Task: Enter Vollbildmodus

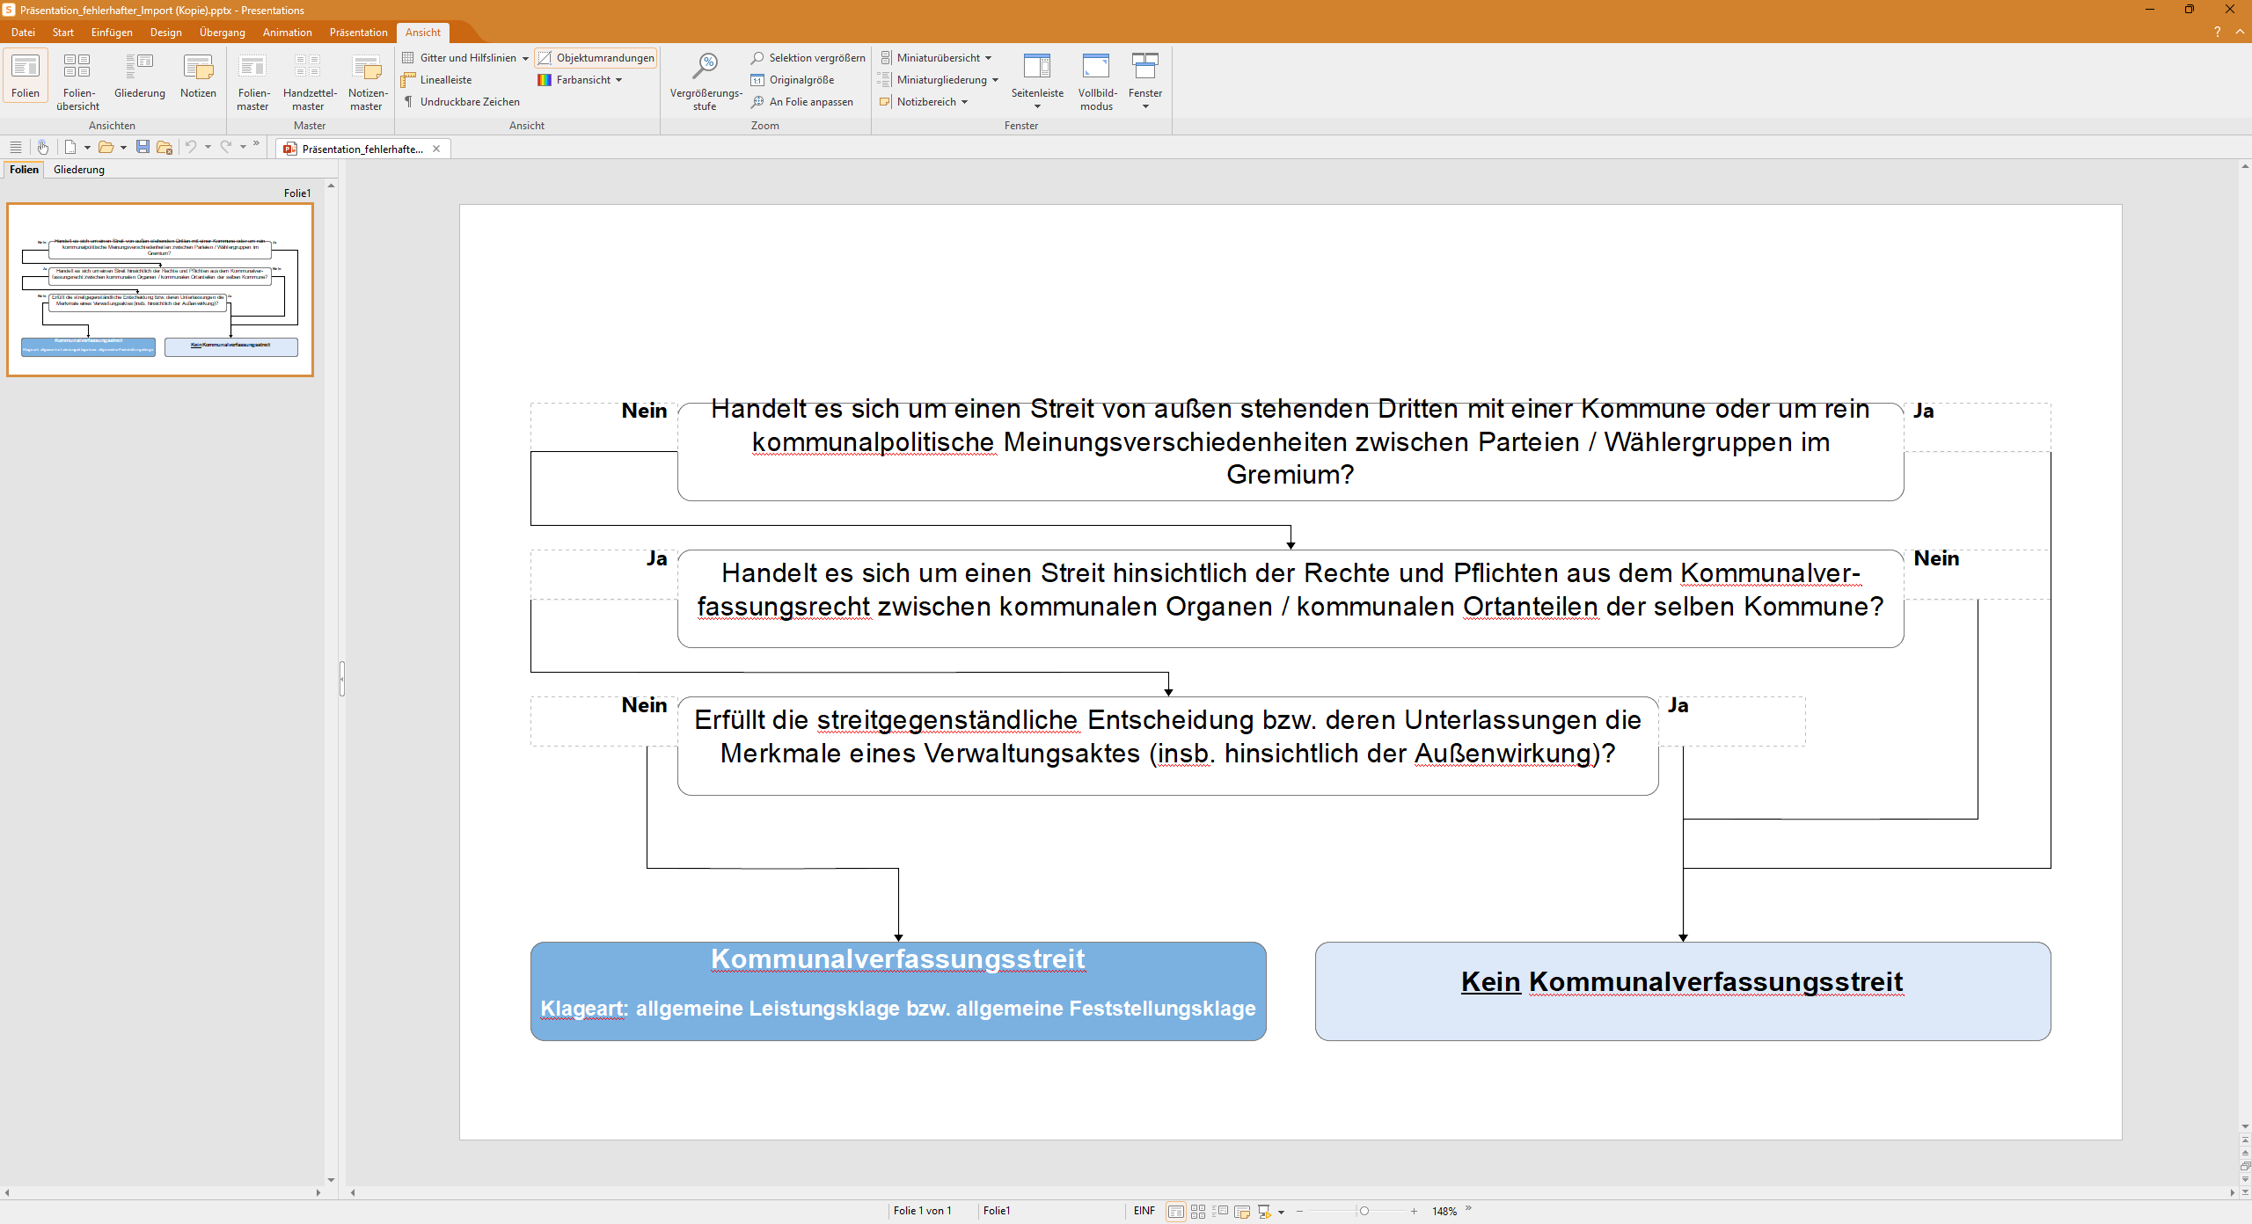Action: click(1096, 81)
